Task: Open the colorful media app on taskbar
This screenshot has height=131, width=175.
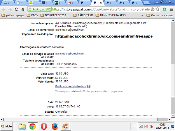Action: [x=65, y=126]
